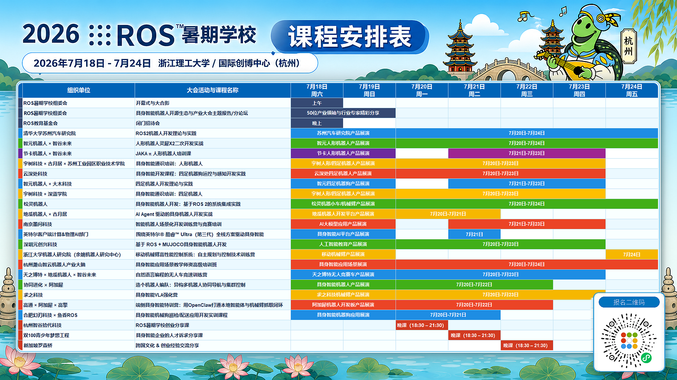The height and width of the screenshot is (380, 677).
Task: Select the 7月20日 周一 column header
Action: pyautogui.click(x=422, y=90)
